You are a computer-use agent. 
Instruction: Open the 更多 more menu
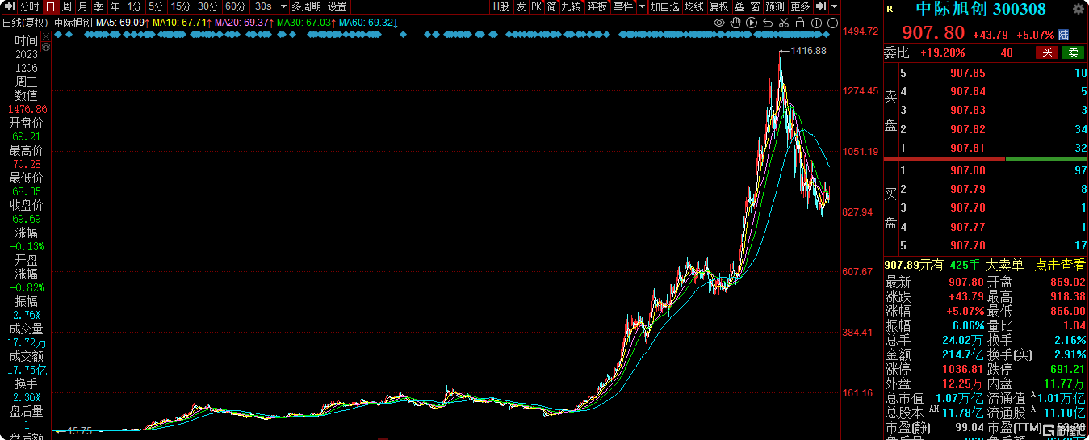pos(800,7)
